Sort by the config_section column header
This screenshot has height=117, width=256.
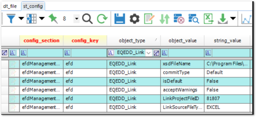(41, 41)
